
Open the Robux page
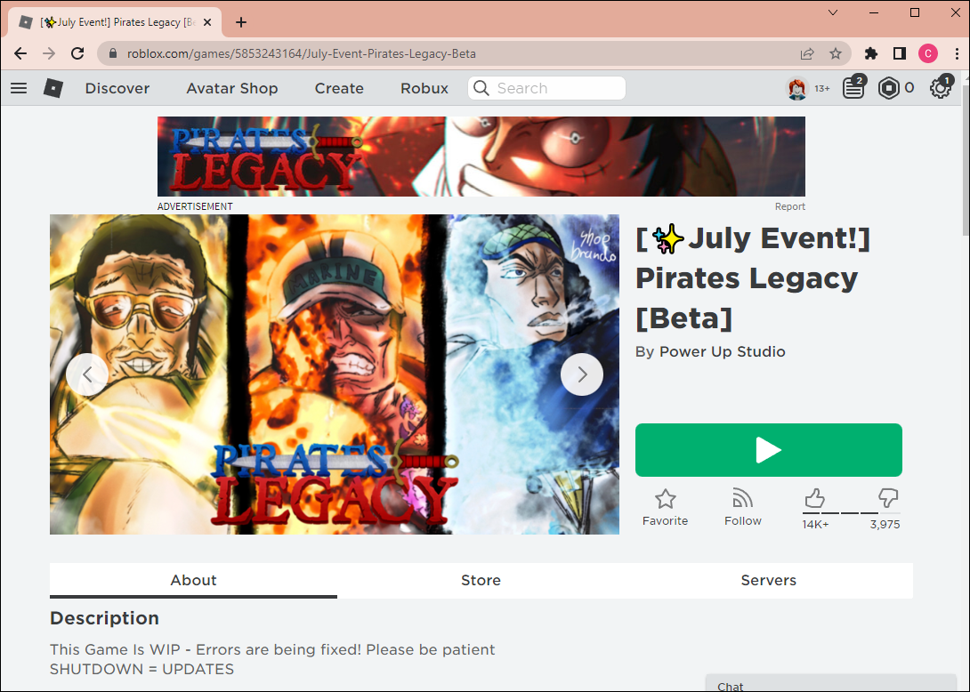424,88
